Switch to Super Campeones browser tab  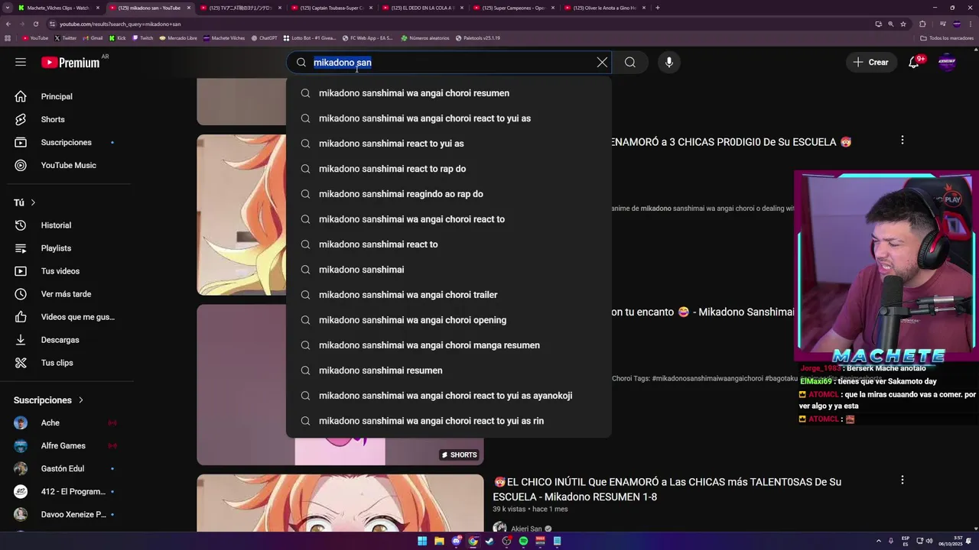click(514, 8)
